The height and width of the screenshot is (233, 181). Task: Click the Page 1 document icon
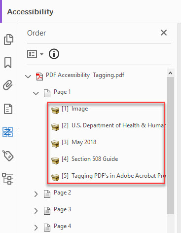(47, 93)
